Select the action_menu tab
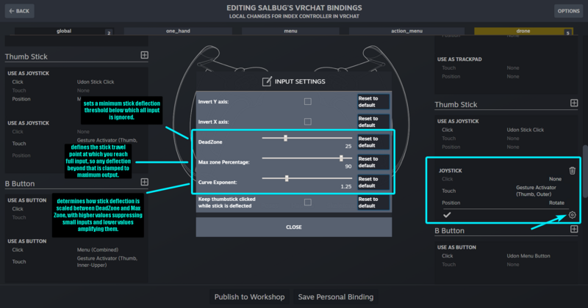The height and width of the screenshot is (308, 588). 407,31
